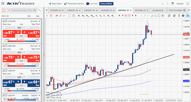The image size is (191, 102).
Task: Toggle the blue mountain chart icon
Action: (188, 16)
